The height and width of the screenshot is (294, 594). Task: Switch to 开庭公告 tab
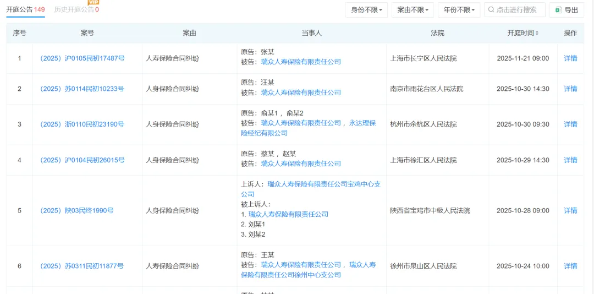(x=25, y=9)
